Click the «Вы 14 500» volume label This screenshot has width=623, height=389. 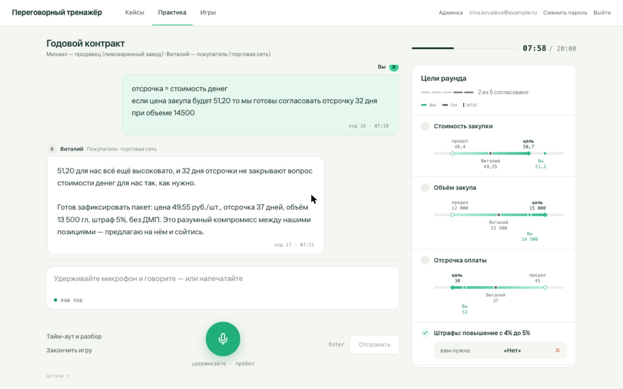pyautogui.click(x=529, y=236)
